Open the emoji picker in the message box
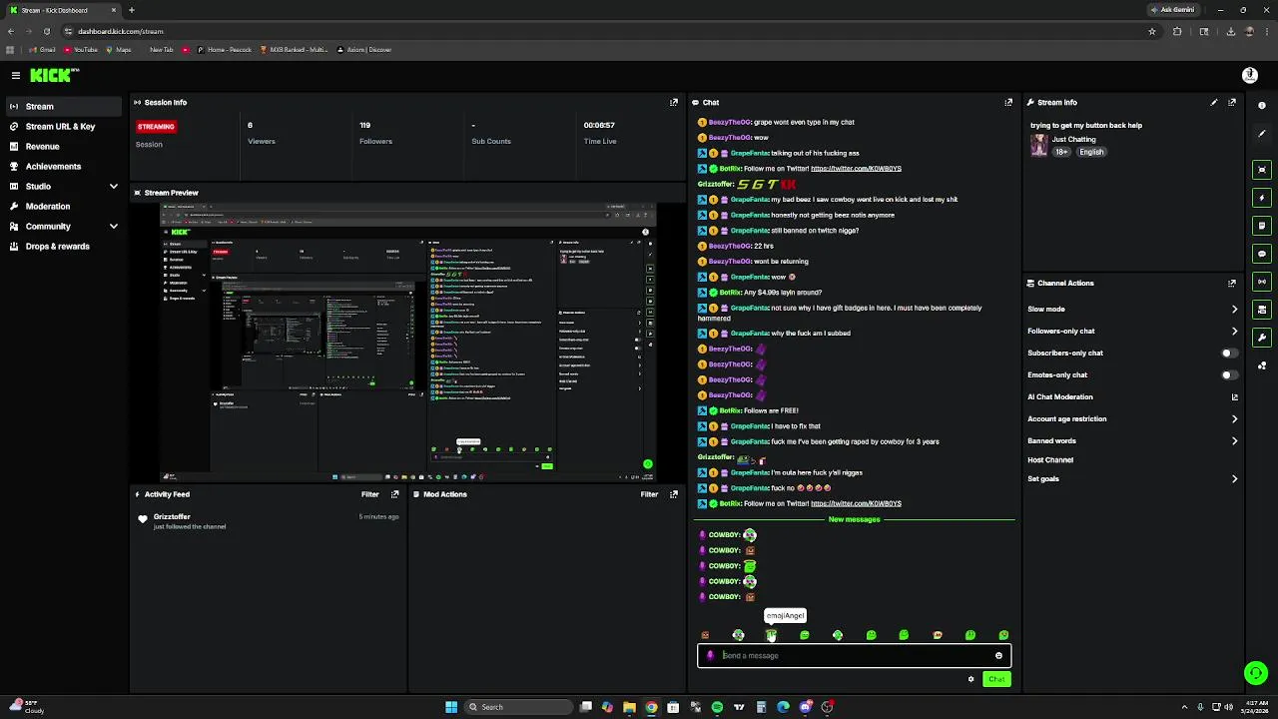Image resolution: width=1278 pixels, height=719 pixels. 998,656
